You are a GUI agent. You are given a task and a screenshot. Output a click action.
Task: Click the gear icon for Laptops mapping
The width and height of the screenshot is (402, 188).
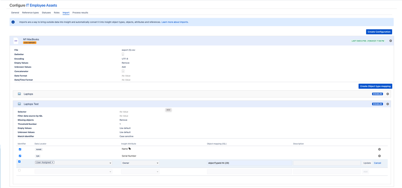387,94
